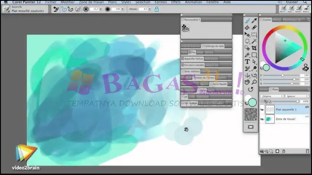Select the Cloner tool

point(247,69)
